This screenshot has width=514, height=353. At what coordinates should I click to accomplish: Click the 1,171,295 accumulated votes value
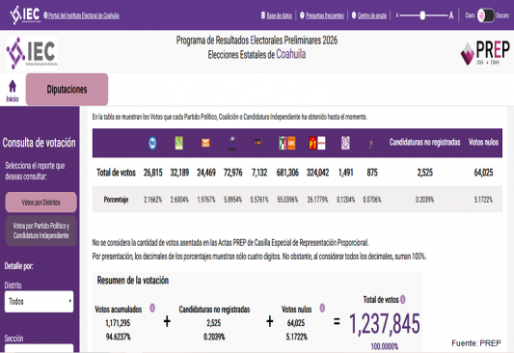coord(118,323)
